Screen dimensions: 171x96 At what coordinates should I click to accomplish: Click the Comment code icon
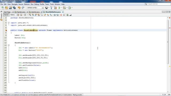pyautogui.click(x=68, y=15)
